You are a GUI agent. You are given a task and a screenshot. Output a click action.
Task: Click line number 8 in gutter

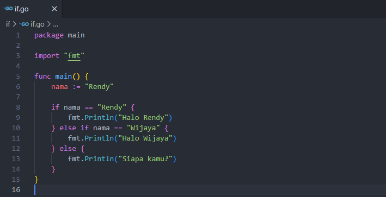tap(18, 107)
